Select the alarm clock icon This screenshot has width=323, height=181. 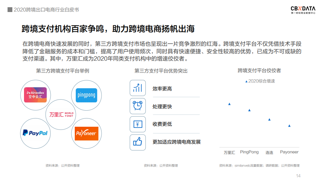point(137,106)
